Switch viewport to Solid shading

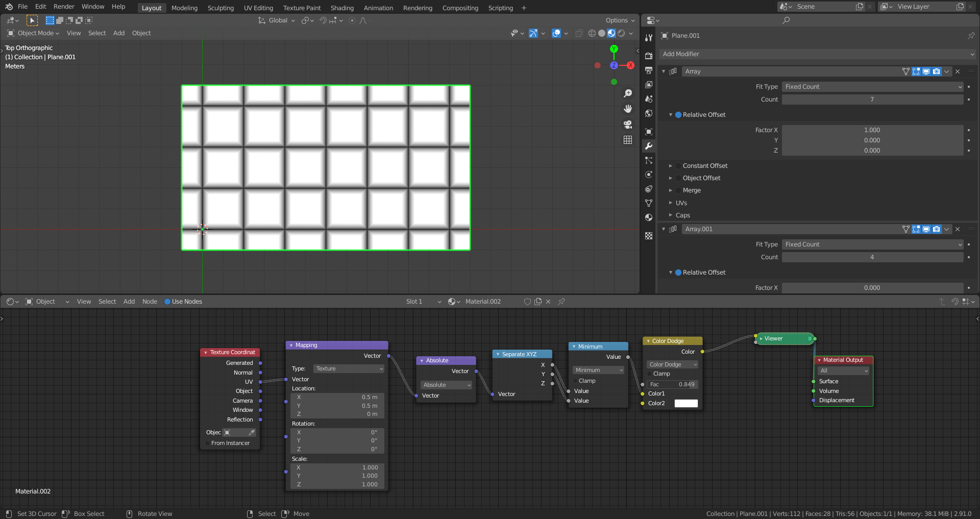(x=602, y=33)
